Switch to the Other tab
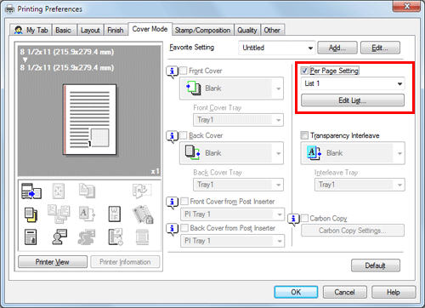Screen dimensions: 425x308 pos(272,30)
